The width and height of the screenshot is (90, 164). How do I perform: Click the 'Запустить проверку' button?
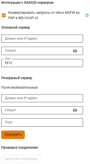[21, 159]
